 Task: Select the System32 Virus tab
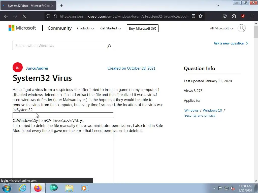[28, 6]
